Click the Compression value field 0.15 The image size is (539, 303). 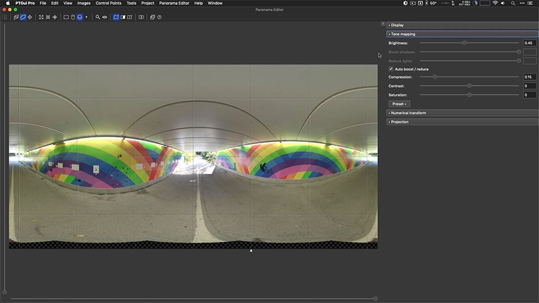pyautogui.click(x=530, y=77)
